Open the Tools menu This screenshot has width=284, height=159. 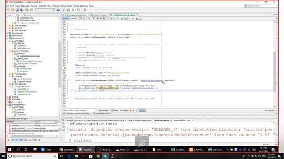[x=76, y=6]
